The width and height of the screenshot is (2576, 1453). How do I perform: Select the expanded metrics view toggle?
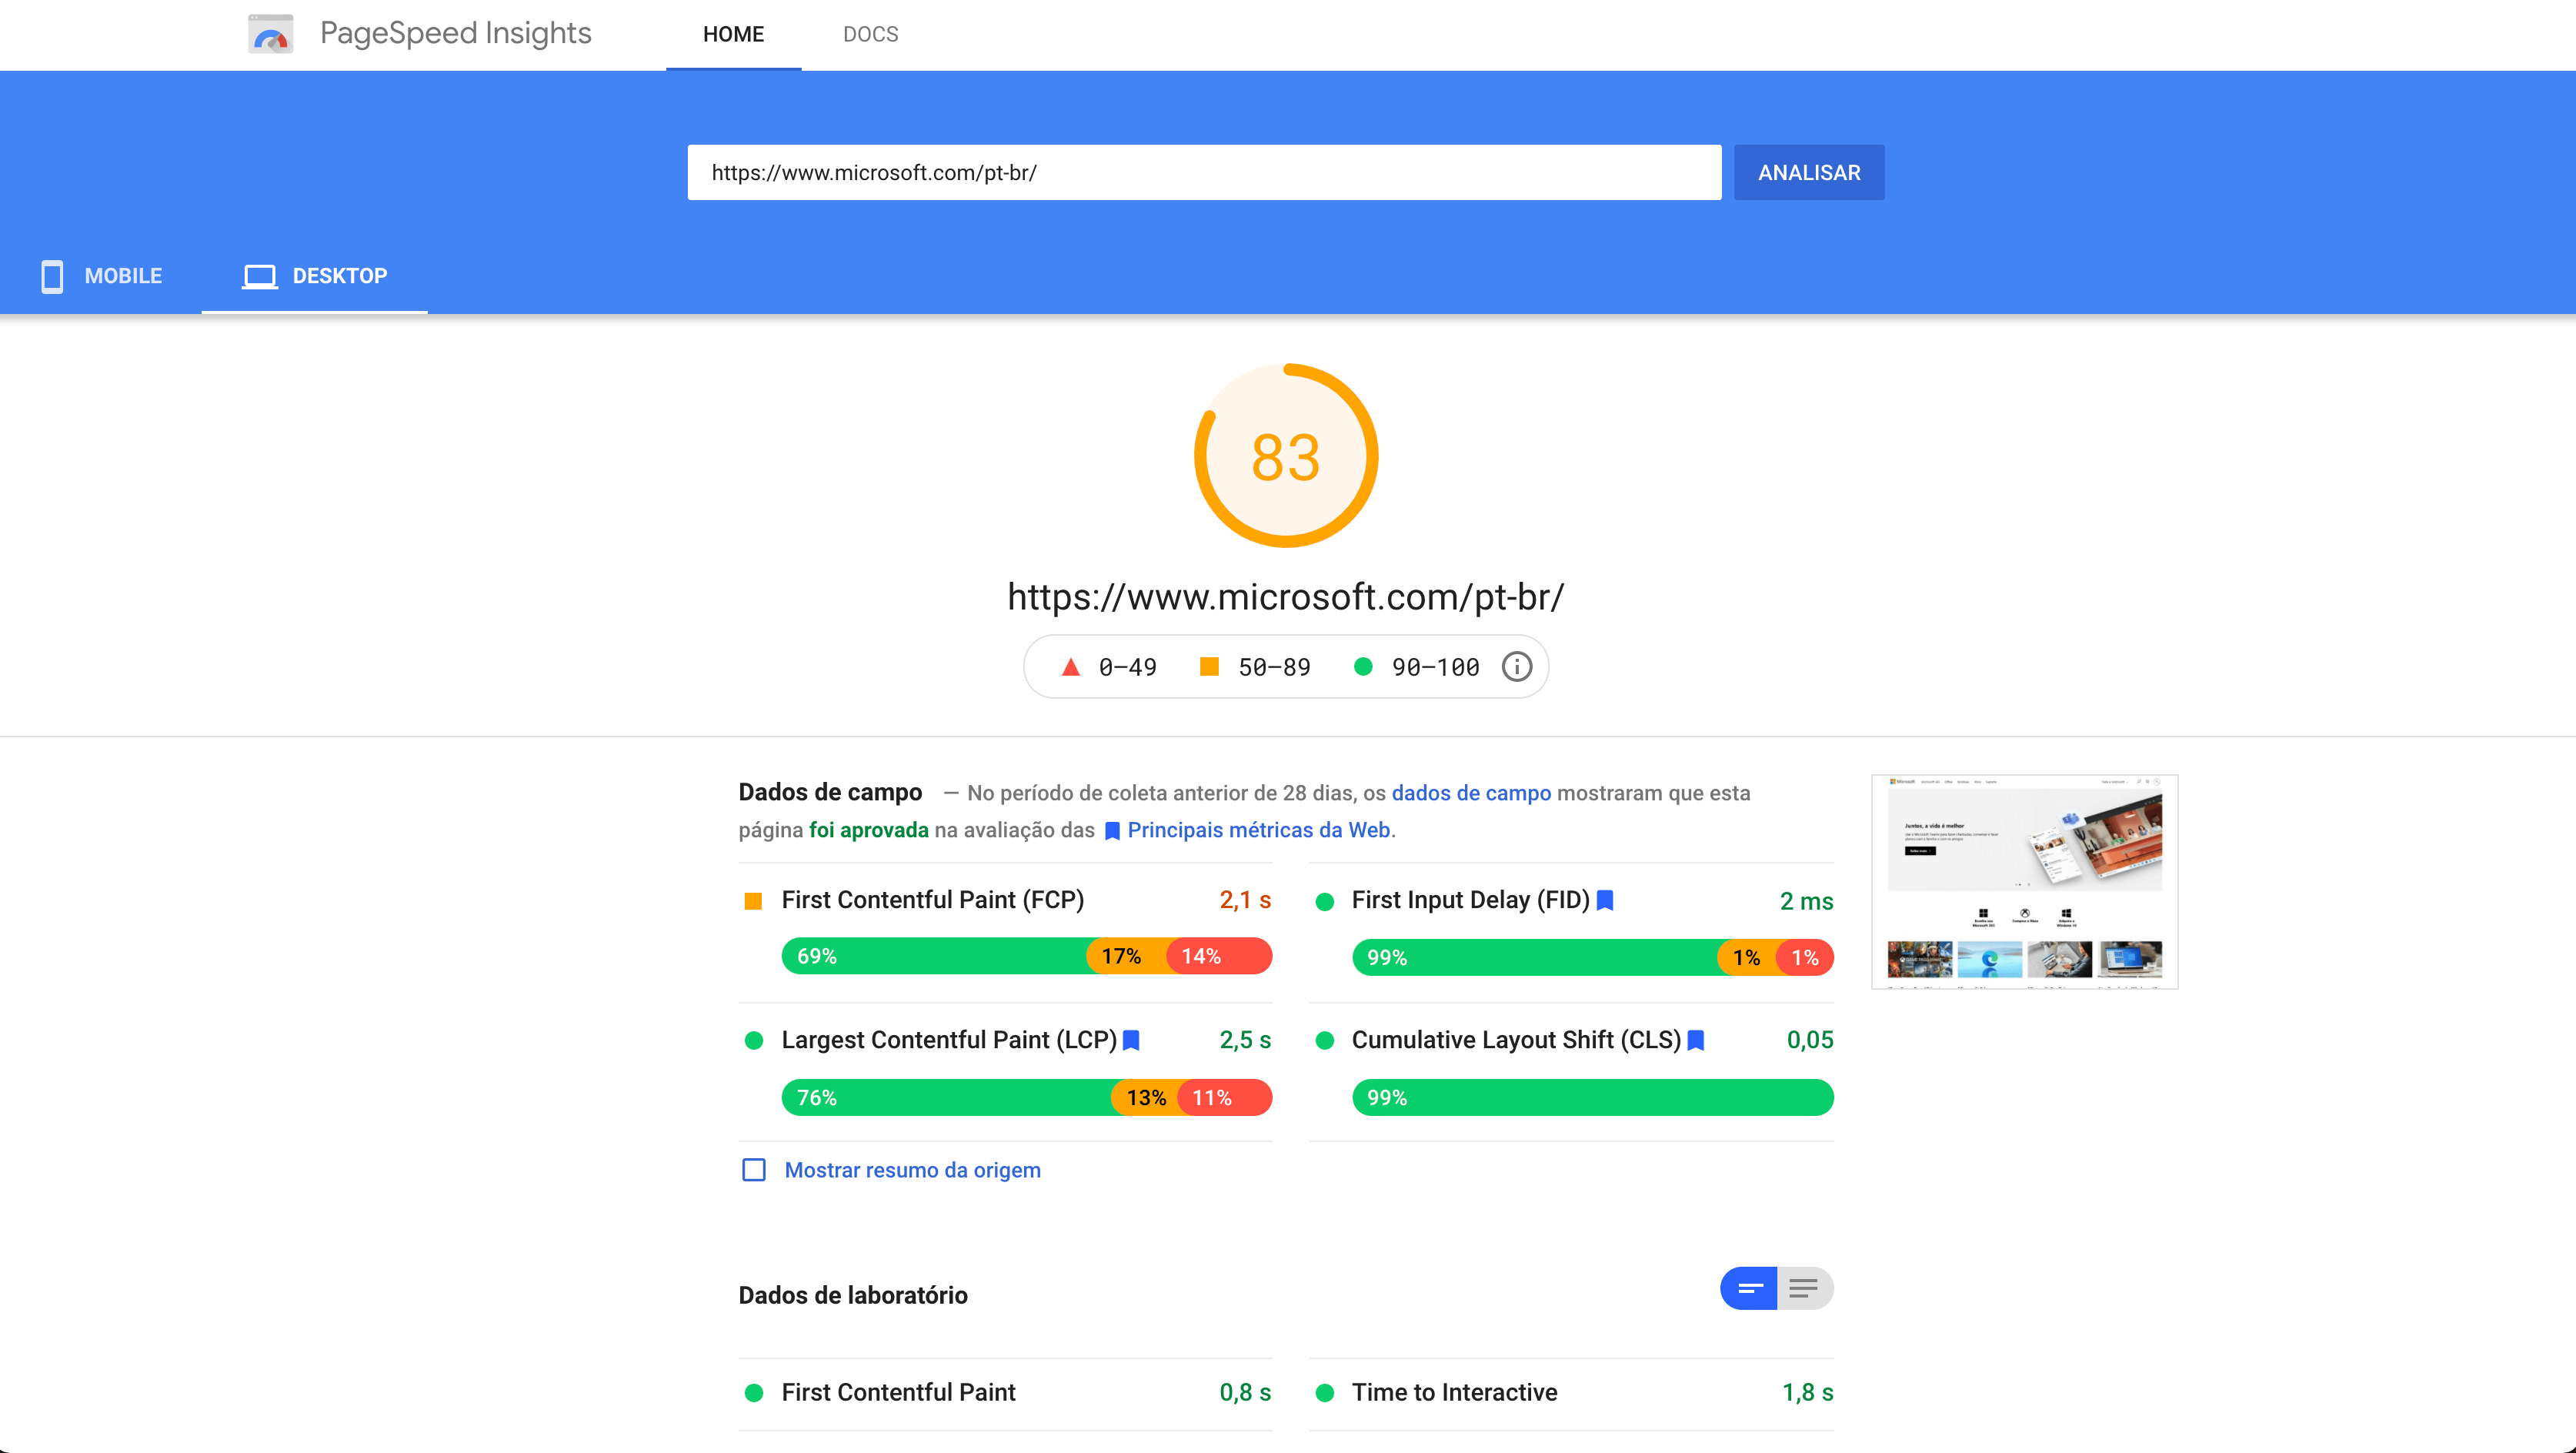[1805, 1288]
